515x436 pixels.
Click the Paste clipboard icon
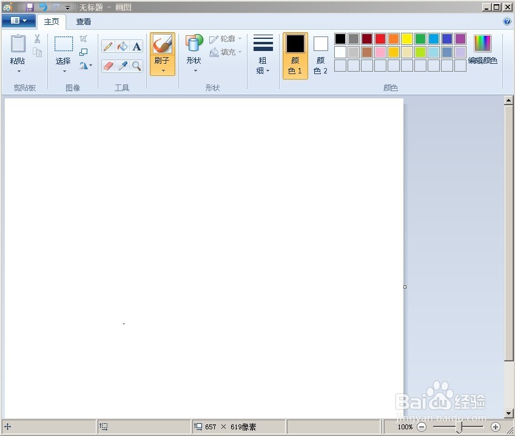18,43
